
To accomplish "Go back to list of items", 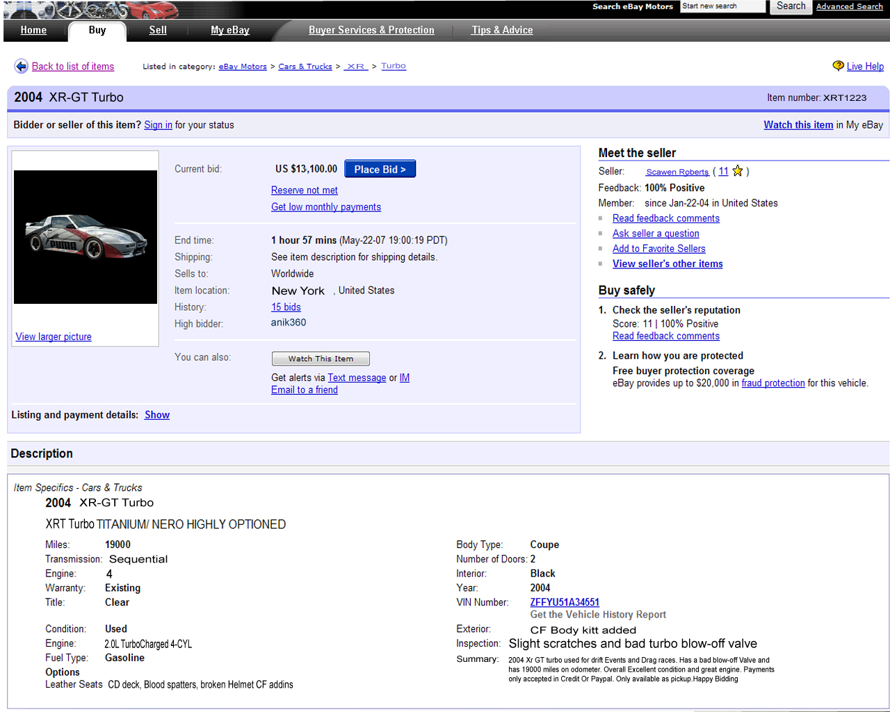I will (x=73, y=66).
